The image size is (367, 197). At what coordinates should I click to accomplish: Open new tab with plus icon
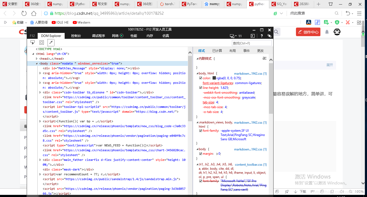pyautogui.click(x=318, y=4)
